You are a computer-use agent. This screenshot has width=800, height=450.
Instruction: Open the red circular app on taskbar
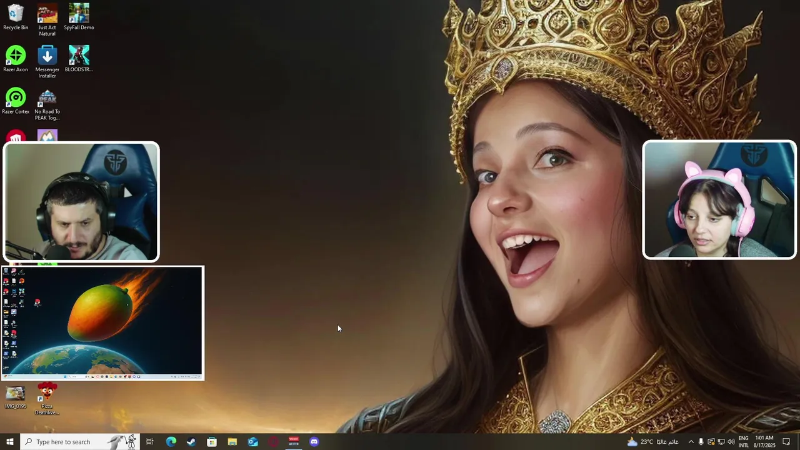pyautogui.click(x=273, y=442)
